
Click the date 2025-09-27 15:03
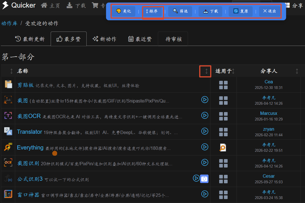(269, 182)
